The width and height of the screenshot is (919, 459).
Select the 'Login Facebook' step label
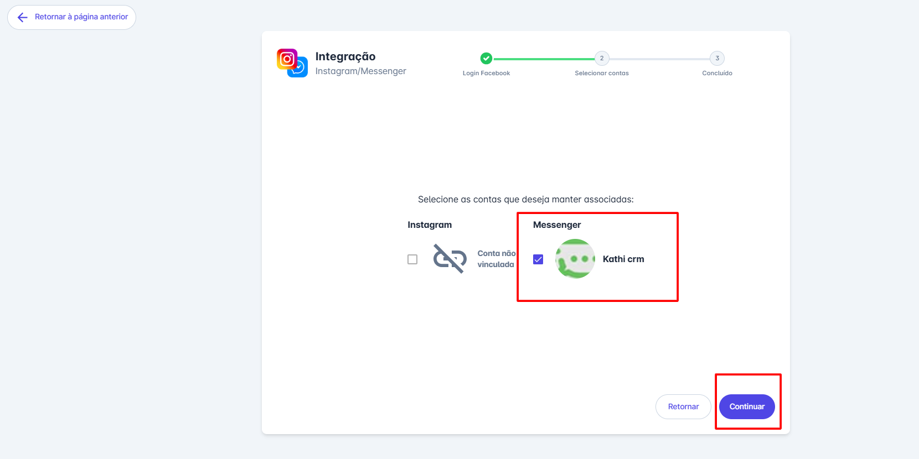tap(486, 73)
